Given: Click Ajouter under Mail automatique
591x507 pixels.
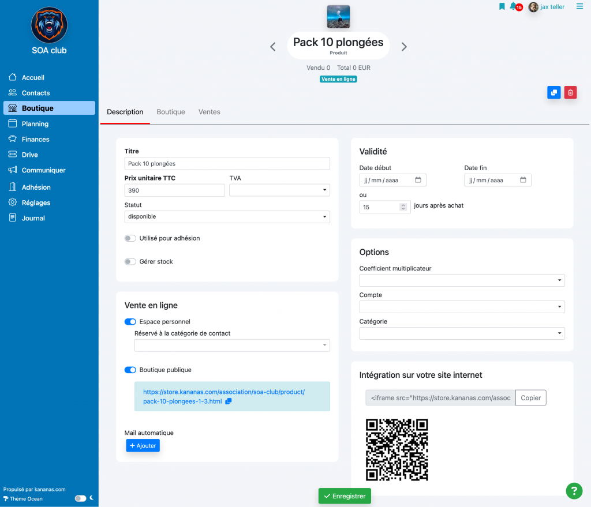Looking at the screenshot, I should (x=143, y=446).
